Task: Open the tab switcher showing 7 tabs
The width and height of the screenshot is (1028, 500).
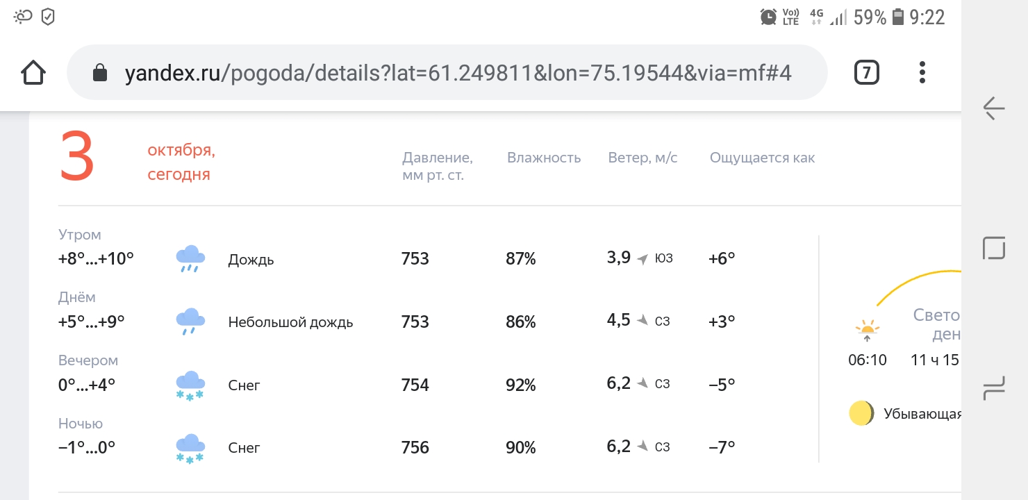Action: point(866,72)
